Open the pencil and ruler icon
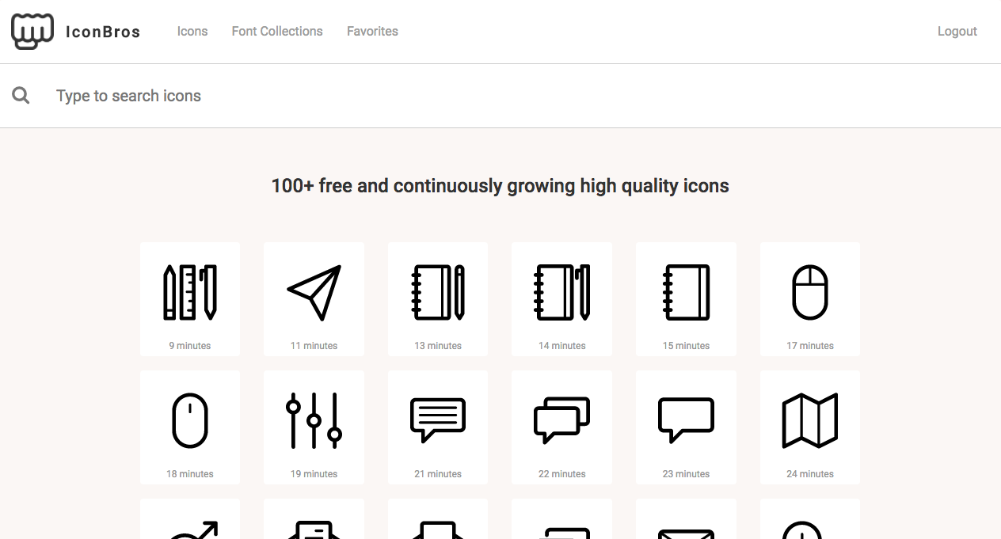Image resolution: width=1001 pixels, height=539 pixels. tap(190, 291)
